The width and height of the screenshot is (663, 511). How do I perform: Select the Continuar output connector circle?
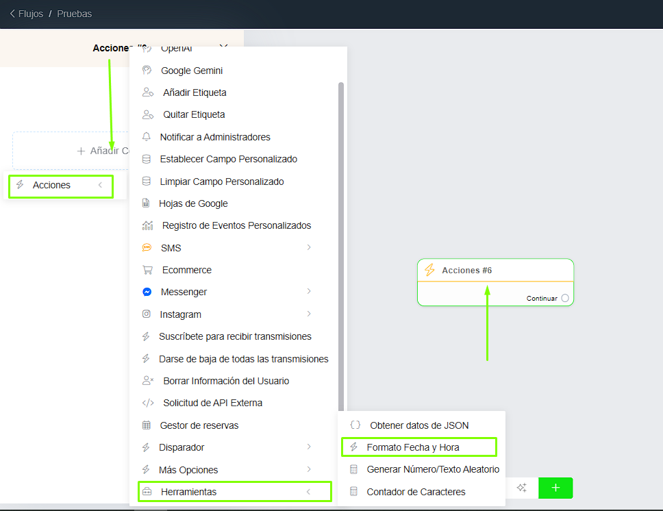(565, 298)
